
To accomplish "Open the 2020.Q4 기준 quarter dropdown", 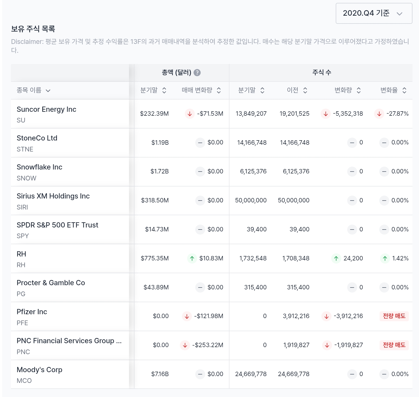I will [x=374, y=13].
